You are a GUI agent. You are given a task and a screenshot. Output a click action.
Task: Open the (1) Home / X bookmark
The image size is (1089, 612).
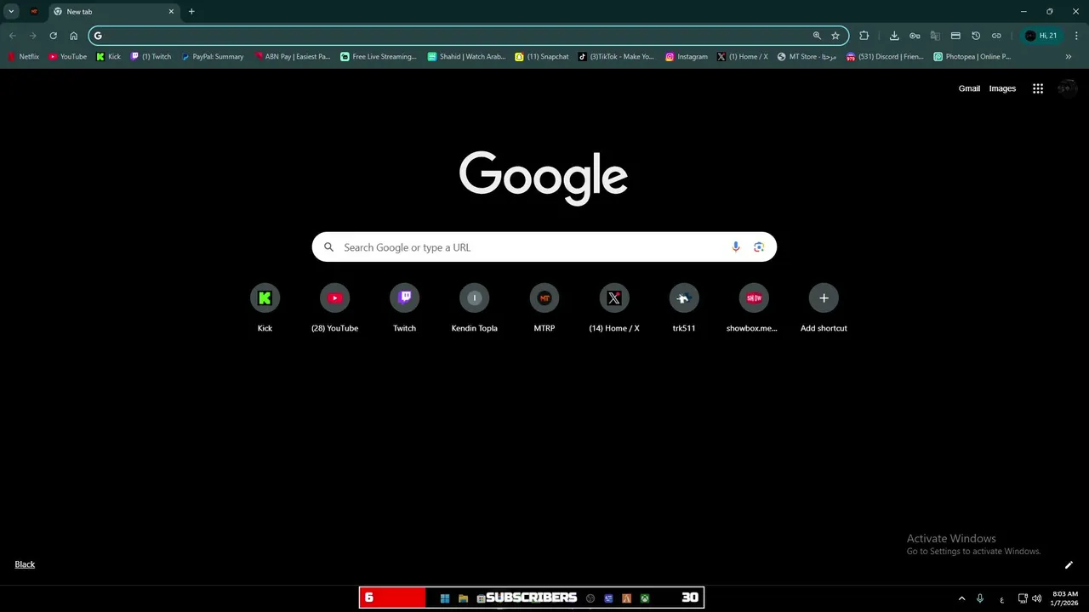tap(743, 57)
